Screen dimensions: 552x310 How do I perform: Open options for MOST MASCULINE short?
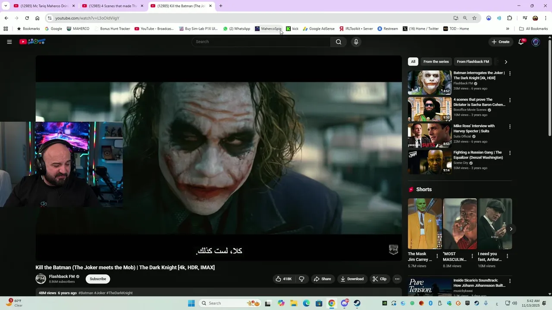(x=472, y=256)
